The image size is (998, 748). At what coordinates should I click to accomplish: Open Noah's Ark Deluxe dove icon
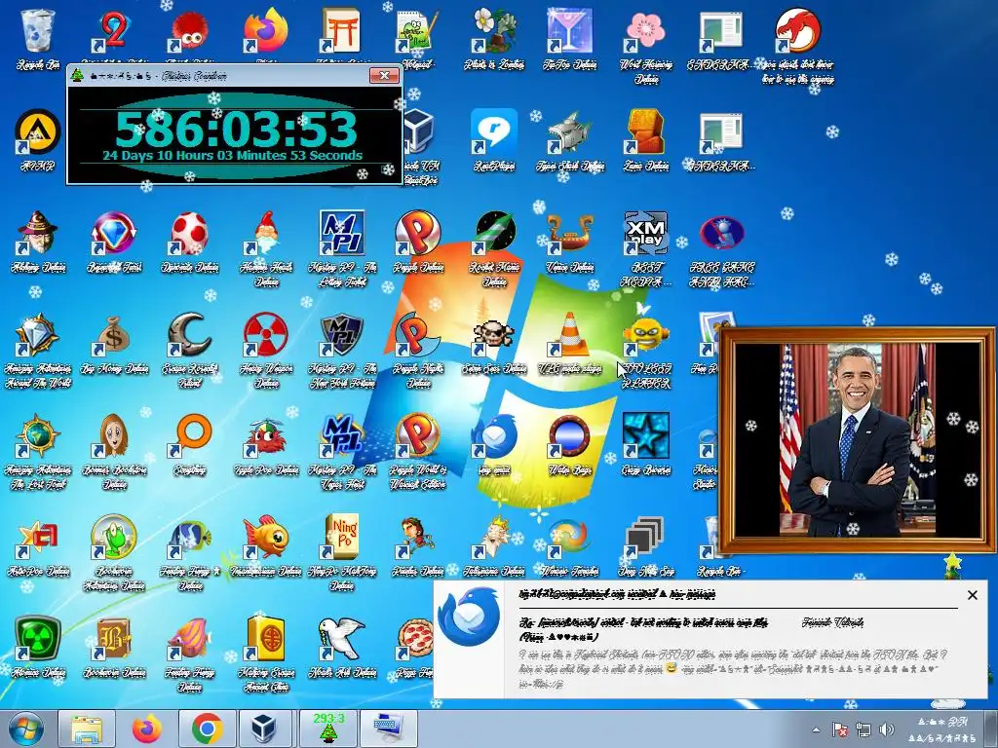342,639
